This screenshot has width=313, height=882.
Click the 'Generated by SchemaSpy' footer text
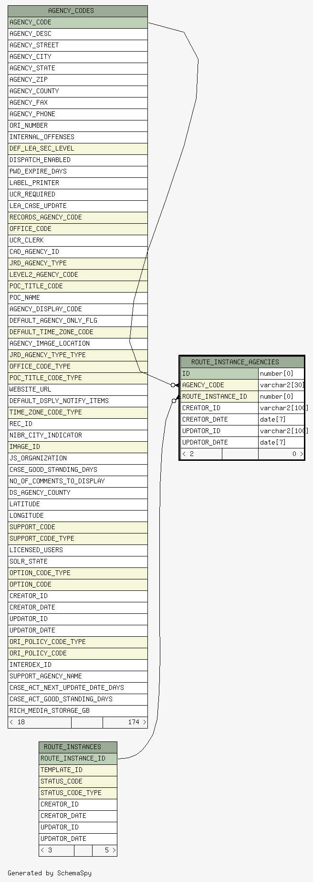[x=50, y=873]
